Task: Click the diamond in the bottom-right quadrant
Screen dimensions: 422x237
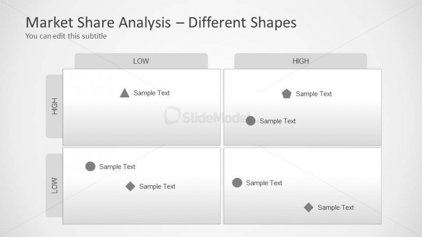Action: tap(308, 207)
